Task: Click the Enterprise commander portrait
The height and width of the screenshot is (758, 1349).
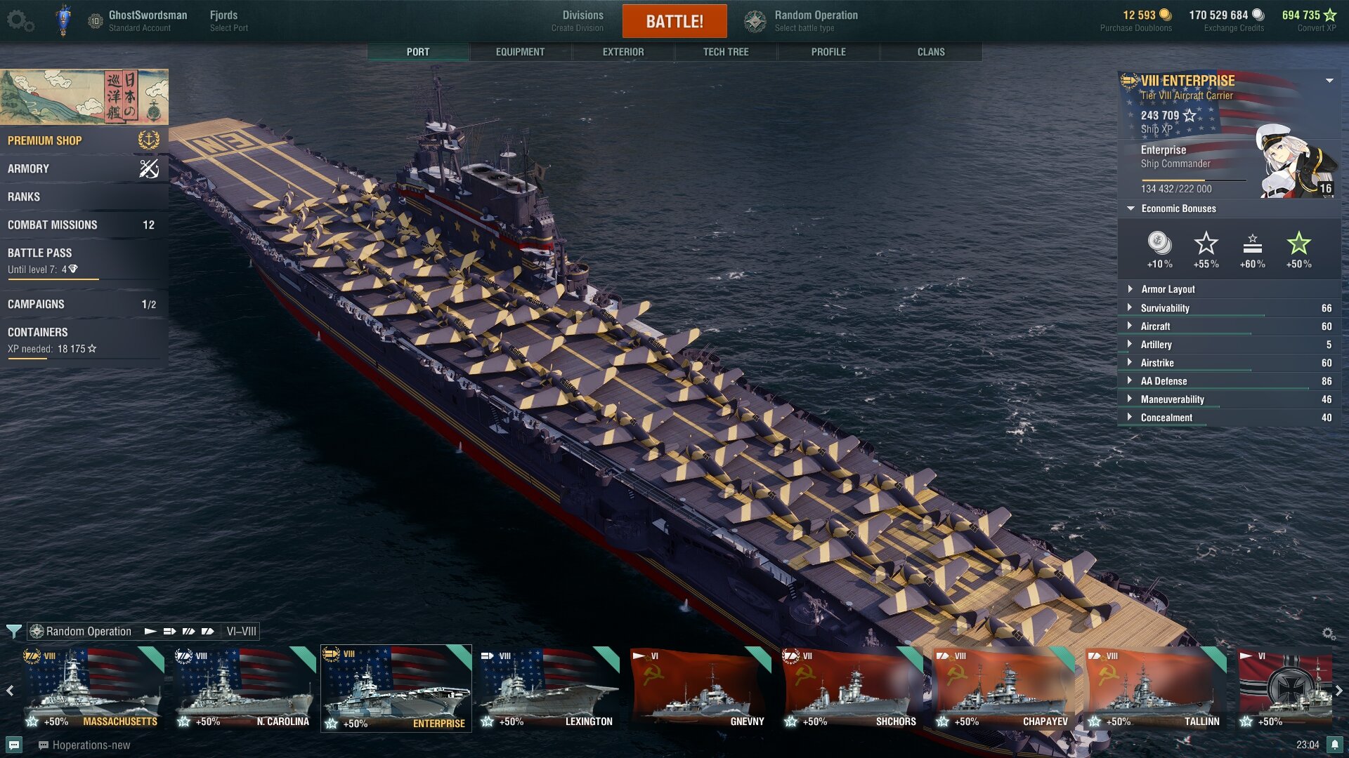Action: click(x=1296, y=161)
